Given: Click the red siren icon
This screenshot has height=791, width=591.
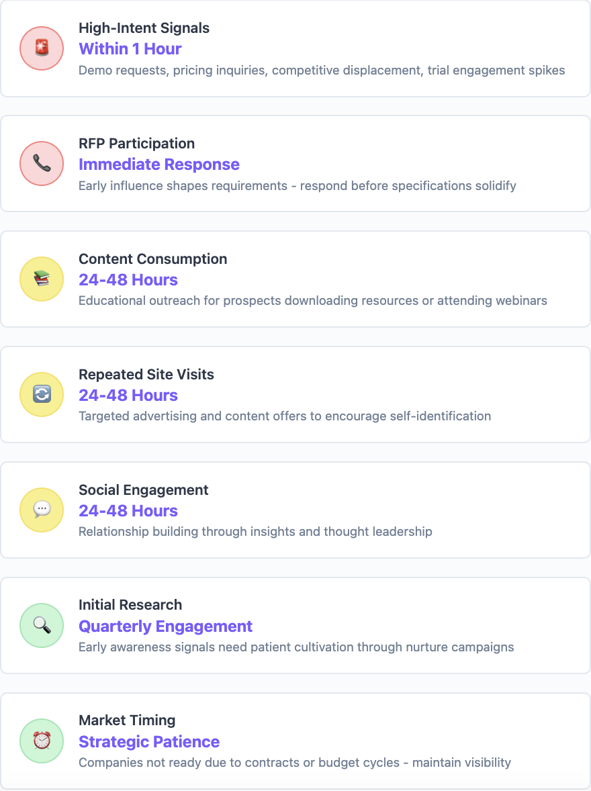Looking at the screenshot, I should pos(42,48).
